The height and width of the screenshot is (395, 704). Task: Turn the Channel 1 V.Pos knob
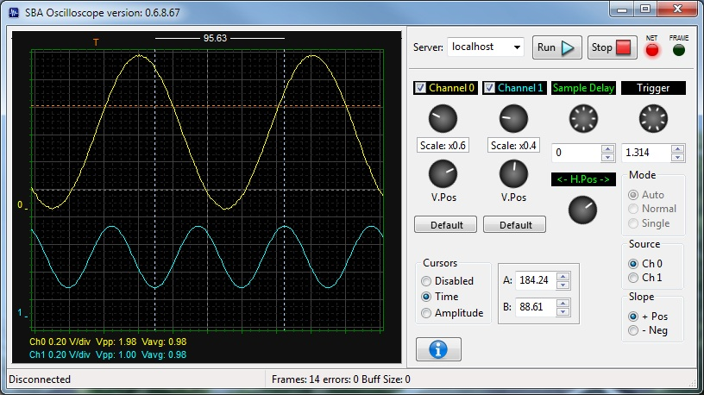(x=513, y=173)
